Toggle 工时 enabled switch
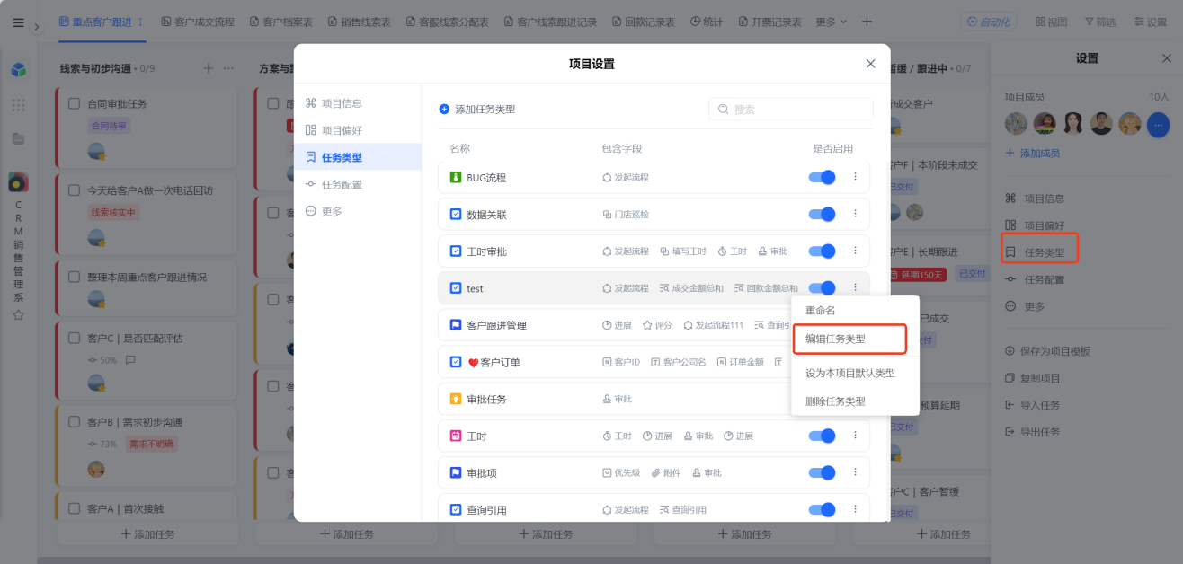The height and width of the screenshot is (564, 1183). (x=822, y=436)
